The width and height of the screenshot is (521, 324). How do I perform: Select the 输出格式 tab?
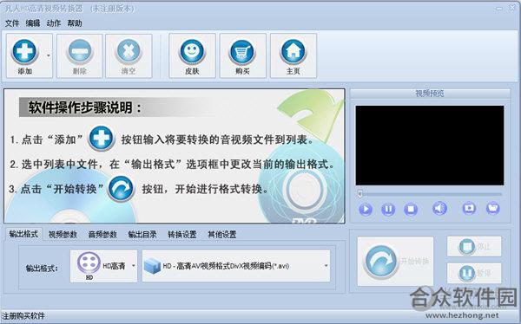[23, 234]
